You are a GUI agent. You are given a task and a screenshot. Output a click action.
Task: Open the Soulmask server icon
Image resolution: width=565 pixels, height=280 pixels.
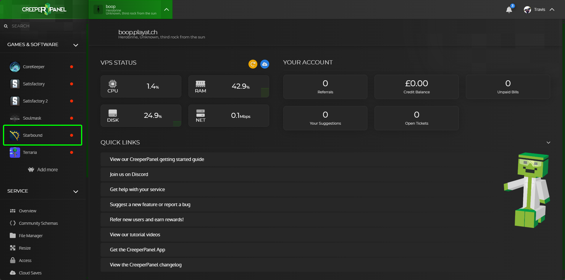[15, 118]
